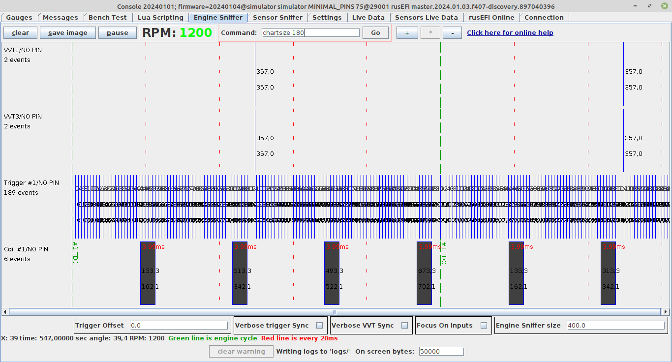Switch to the Messages tab
The image size is (672, 362).
pyautogui.click(x=61, y=17)
